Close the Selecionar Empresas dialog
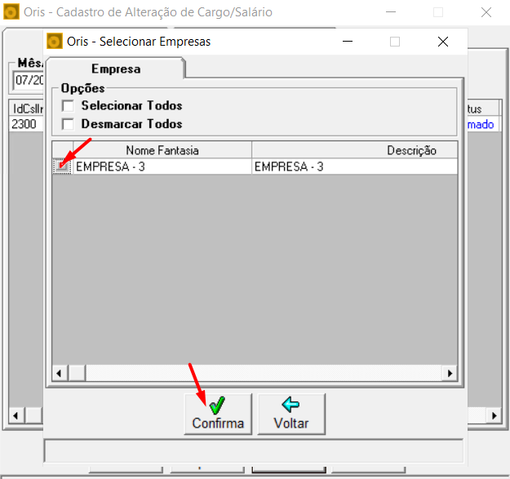The width and height of the screenshot is (510, 479). (442, 42)
